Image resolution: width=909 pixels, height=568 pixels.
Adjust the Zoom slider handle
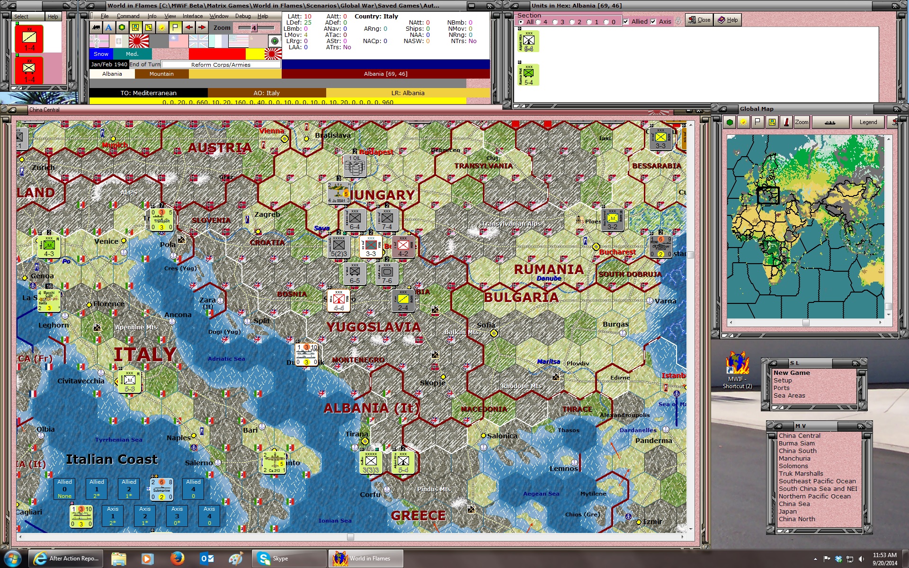point(254,28)
